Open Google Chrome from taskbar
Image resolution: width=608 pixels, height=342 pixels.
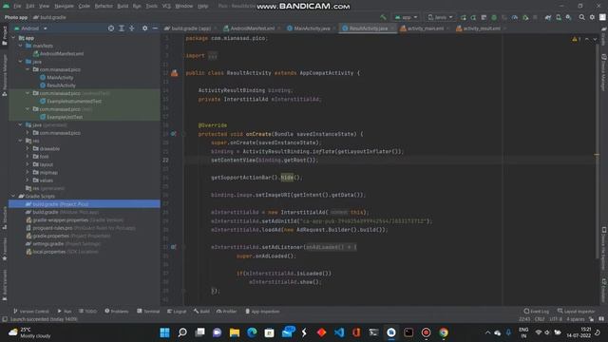[x=444, y=332]
